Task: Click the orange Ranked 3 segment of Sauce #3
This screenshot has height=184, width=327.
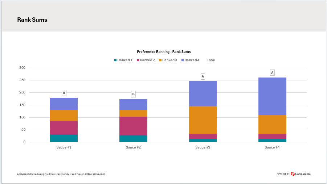Action: 203,120
